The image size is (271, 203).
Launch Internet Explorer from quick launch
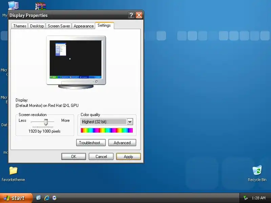[46, 198]
